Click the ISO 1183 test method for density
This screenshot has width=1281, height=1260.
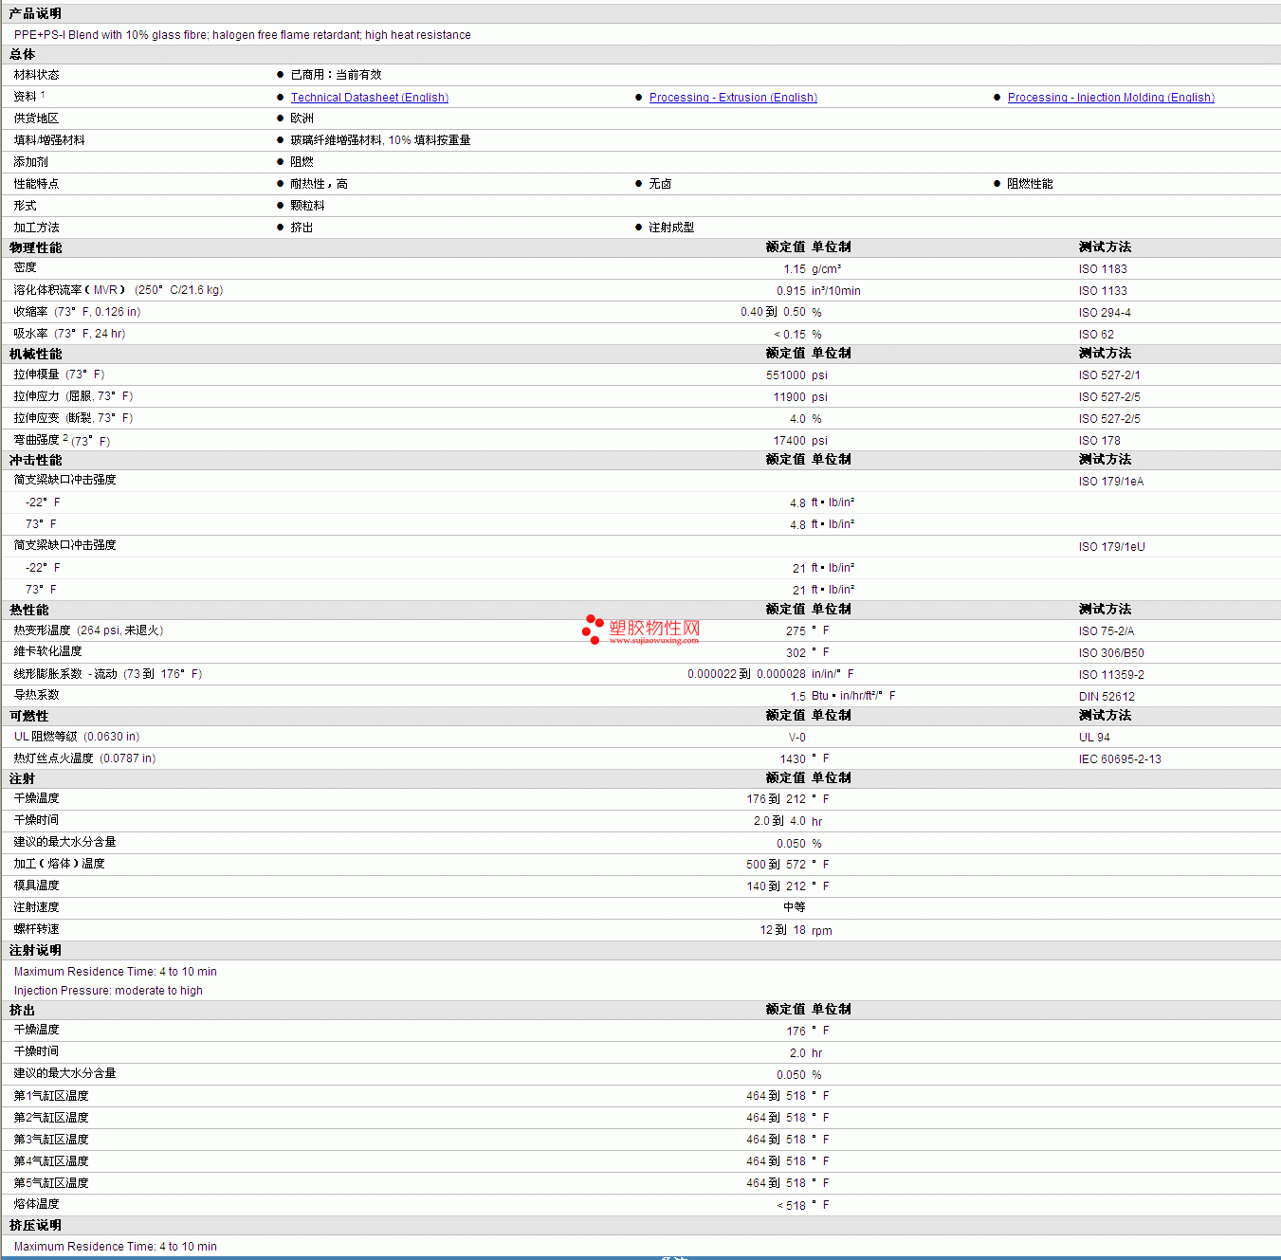1102,269
